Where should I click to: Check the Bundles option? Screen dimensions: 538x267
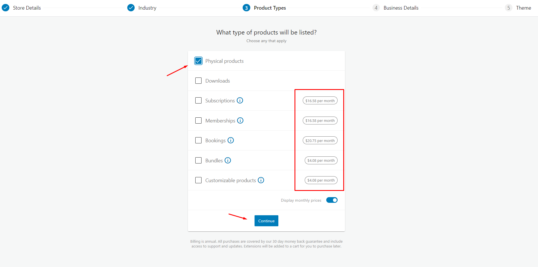(x=198, y=160)
